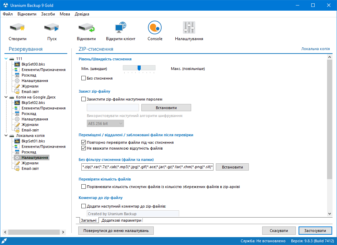Screen dimensions: 337x245
Task: Select Елементи/Призначення under Копія на Google Диск
Action: [x=44, y=108]
